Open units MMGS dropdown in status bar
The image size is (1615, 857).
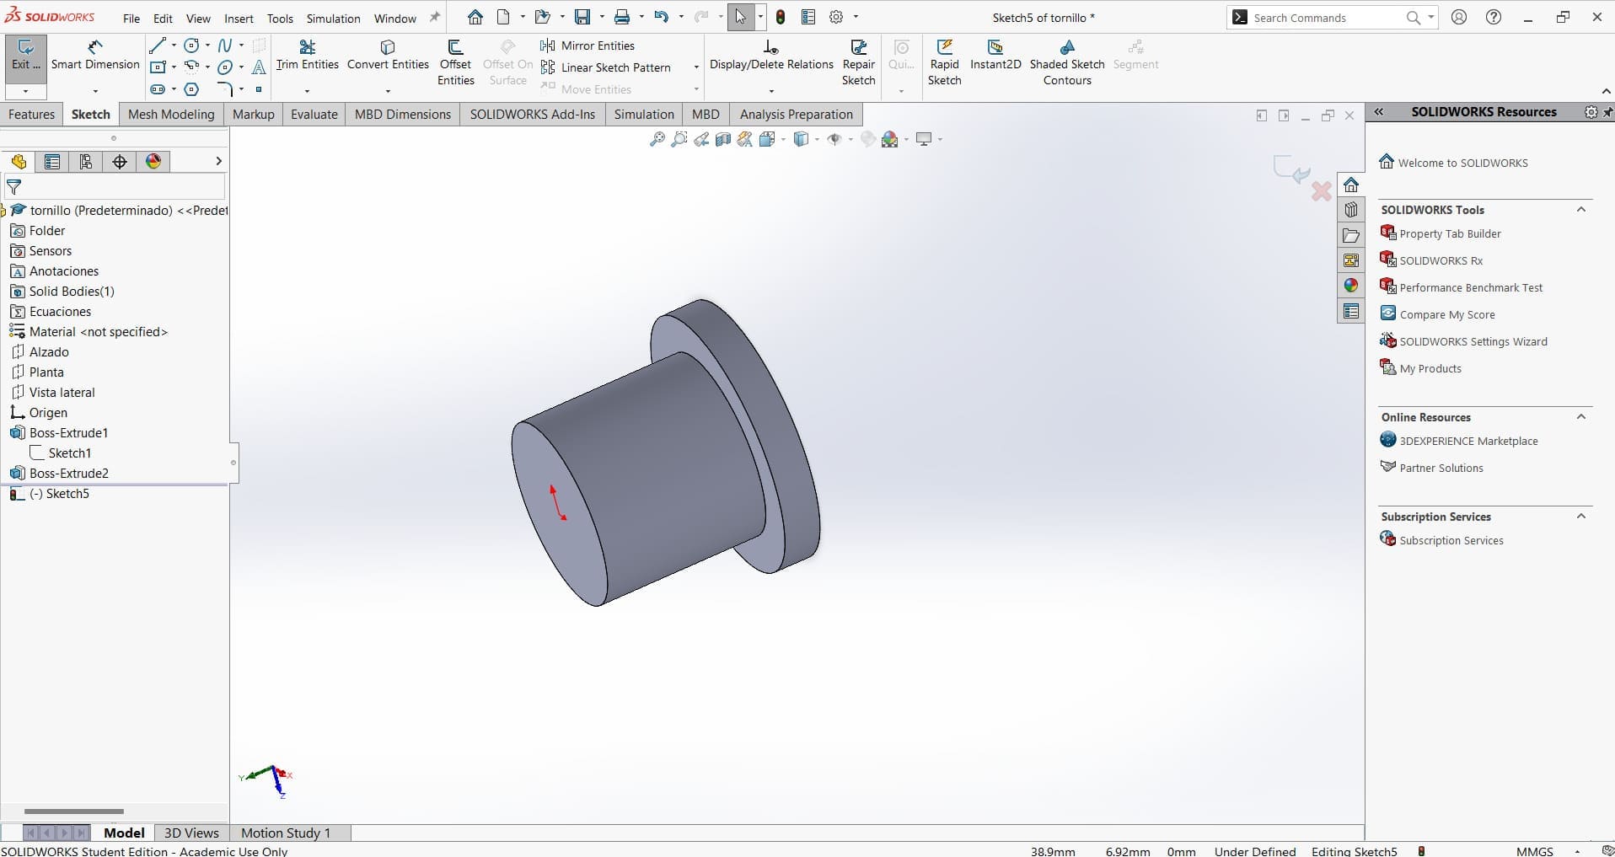[x=1577, y=851]
